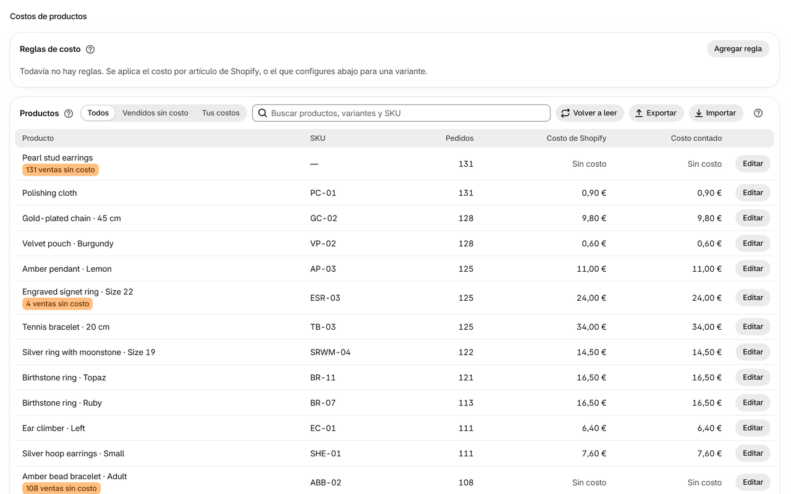Click the Producto column header
Viewport: 791px width, 494px height.
coord(38,138)
